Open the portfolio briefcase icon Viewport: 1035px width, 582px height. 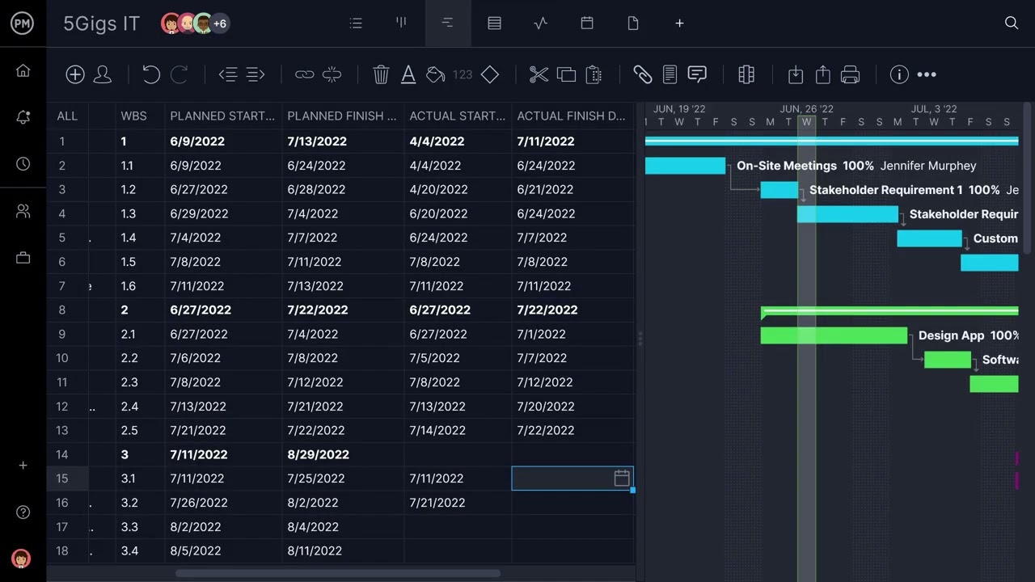23,258
